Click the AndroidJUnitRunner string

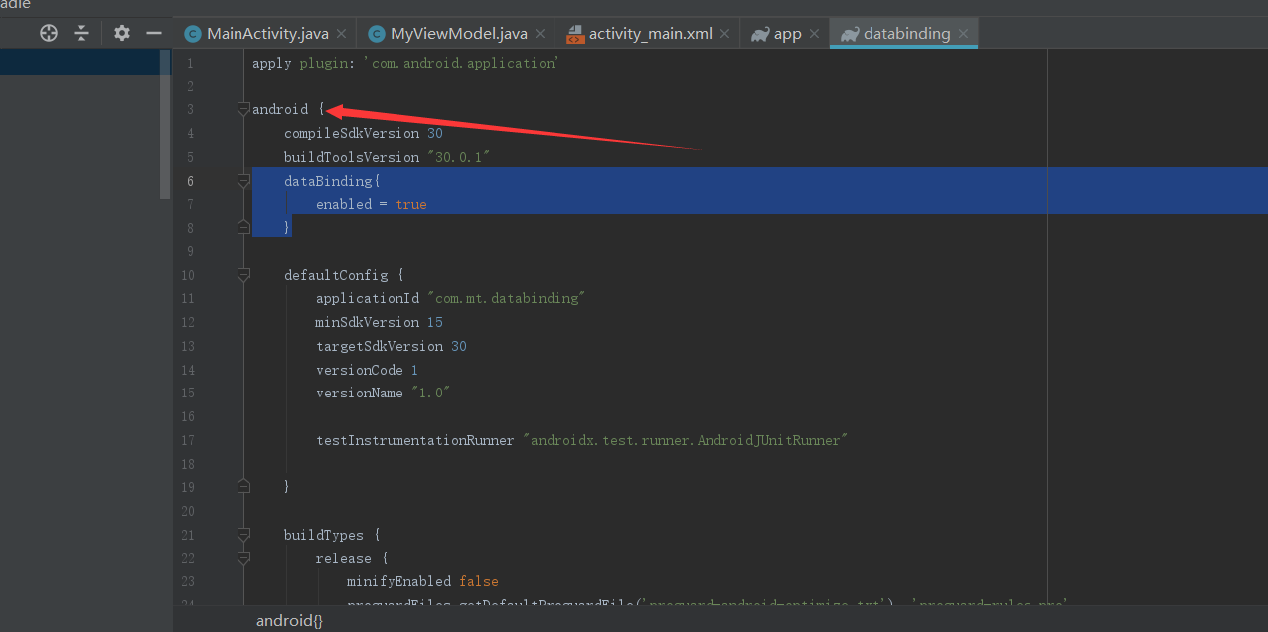click(x=686, y=440)
